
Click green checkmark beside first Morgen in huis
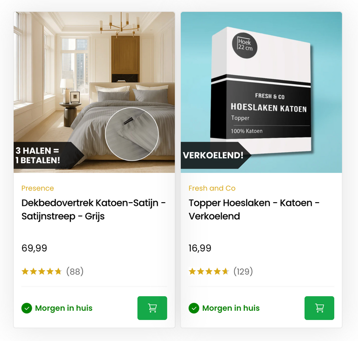pos(27,308)
